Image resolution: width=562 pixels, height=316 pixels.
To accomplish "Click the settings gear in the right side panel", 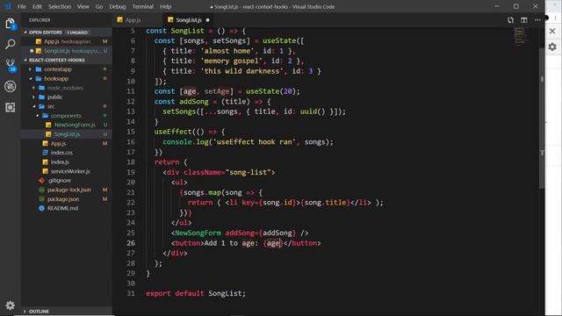I will pos(552,47).
